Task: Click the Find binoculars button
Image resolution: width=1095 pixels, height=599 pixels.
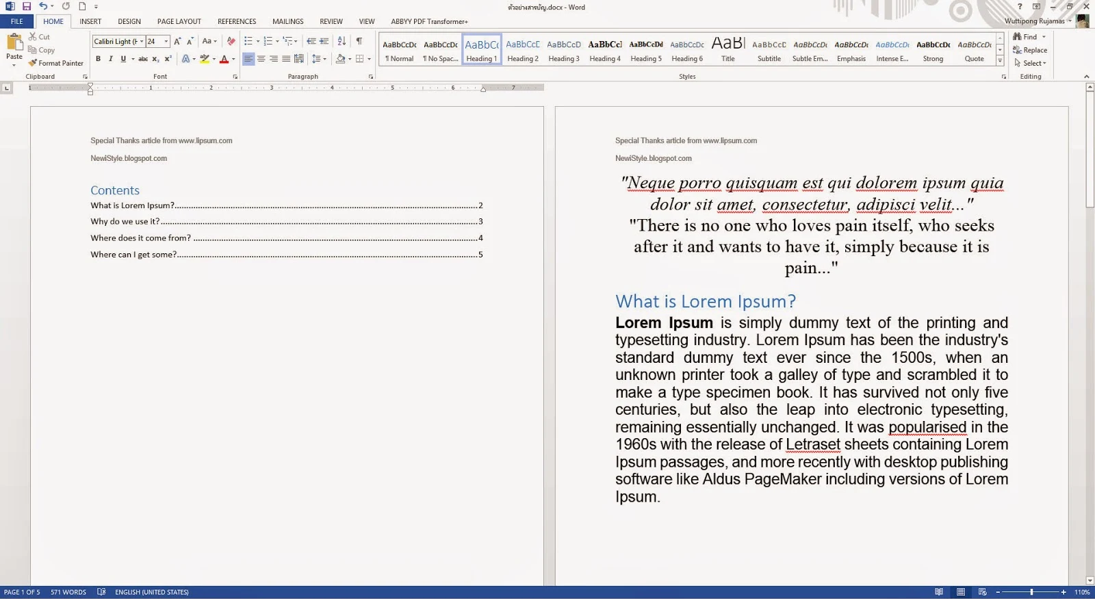Action: click(1025, 37)
